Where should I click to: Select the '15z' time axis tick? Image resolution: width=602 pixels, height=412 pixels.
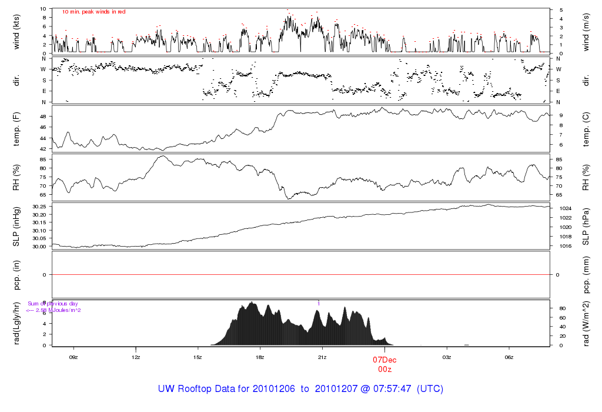coord(198,357)
